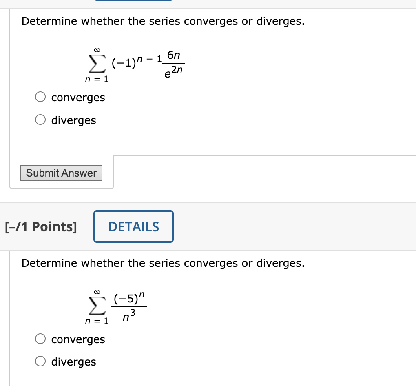Click the empty converges radio circle in problem two
This screenshot has height=386, width=416.
(40, 339)
